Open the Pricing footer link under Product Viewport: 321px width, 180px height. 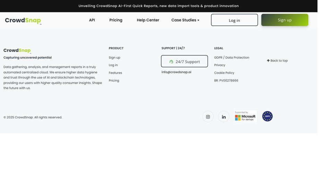click(114, 81)
